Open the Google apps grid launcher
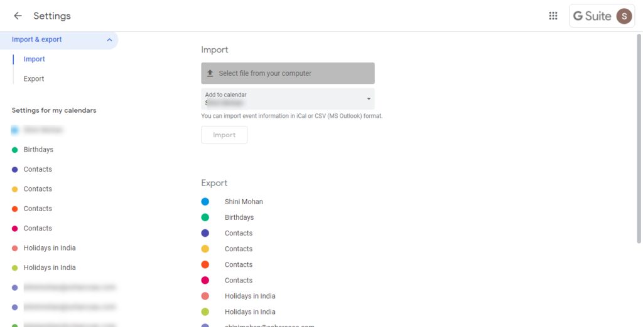643x327 pixels. (x=553, y=16)
